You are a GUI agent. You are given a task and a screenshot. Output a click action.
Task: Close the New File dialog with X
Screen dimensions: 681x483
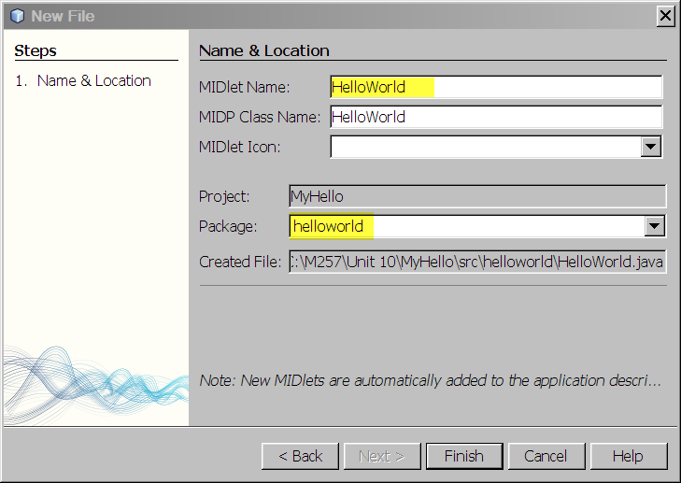coord(664,16)
